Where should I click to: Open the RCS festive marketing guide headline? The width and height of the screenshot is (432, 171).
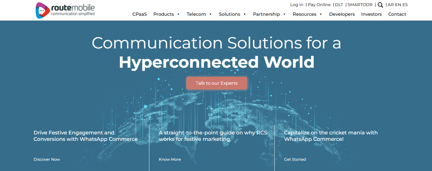pyautogui.click(x=213, y=136)
